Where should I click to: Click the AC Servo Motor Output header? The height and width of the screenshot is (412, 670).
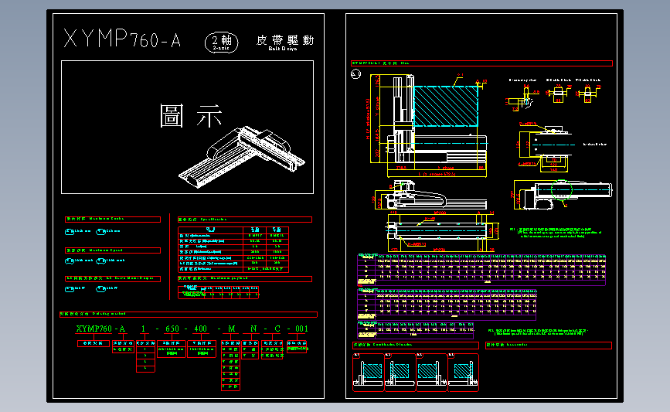pos(113,278)
